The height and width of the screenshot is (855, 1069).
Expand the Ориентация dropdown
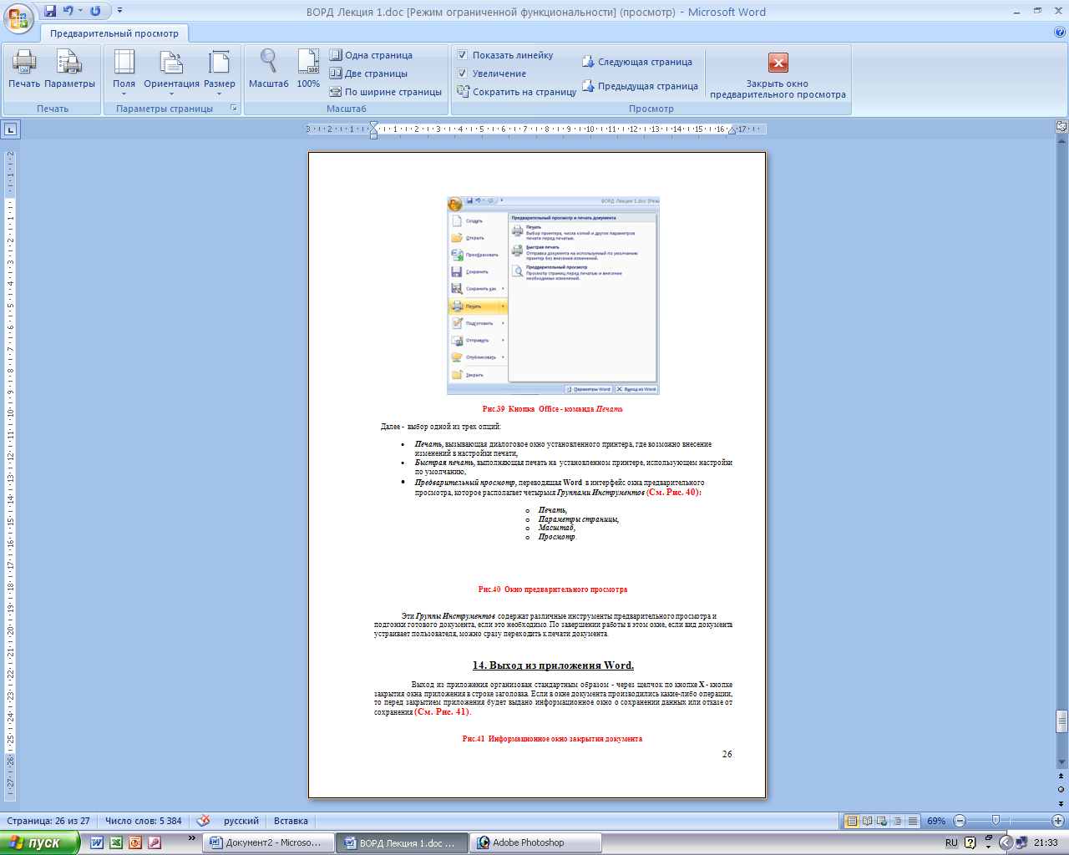[171, 72]
